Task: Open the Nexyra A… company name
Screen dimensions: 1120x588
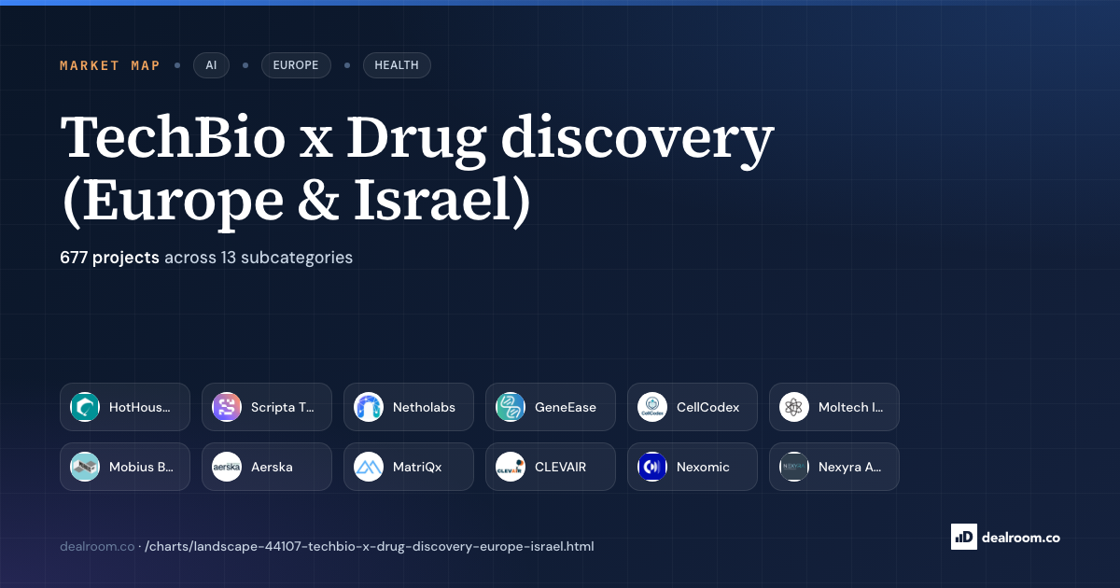Action: (850, 467)
